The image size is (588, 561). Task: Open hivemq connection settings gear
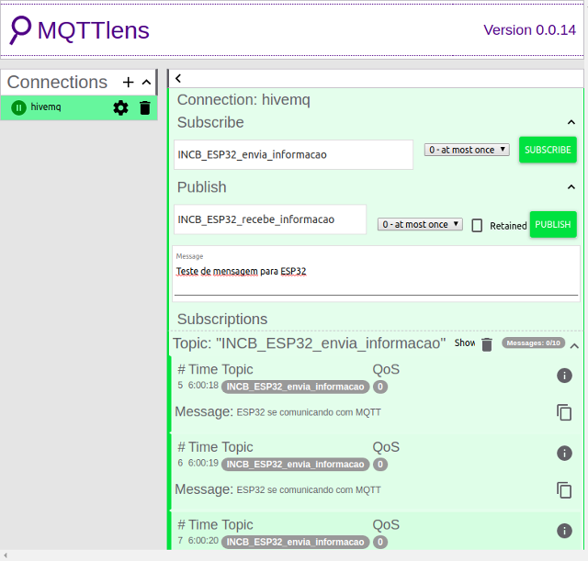click(x=120, y=108)
